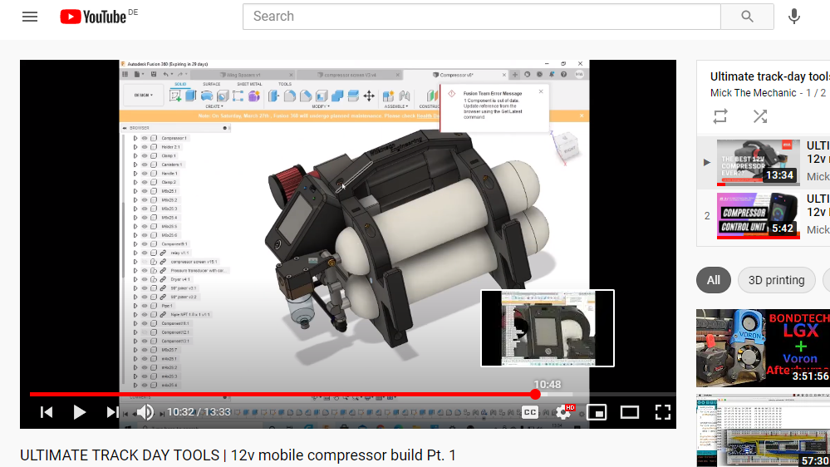Image resolution: width=830 pixels, height=467 pixels.
Task: Select the Move/Copy tool
Action: coord(369,96)
